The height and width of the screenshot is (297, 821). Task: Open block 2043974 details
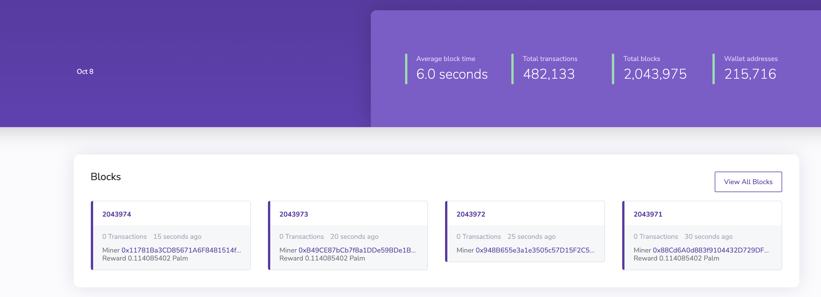[117, 214]
